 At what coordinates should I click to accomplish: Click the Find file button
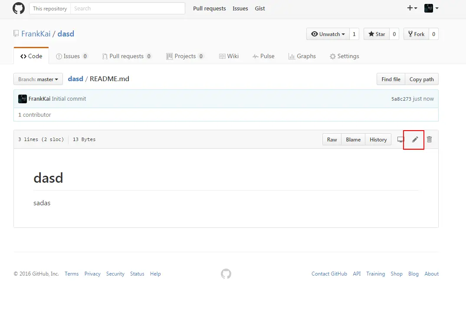pos(391,79)
